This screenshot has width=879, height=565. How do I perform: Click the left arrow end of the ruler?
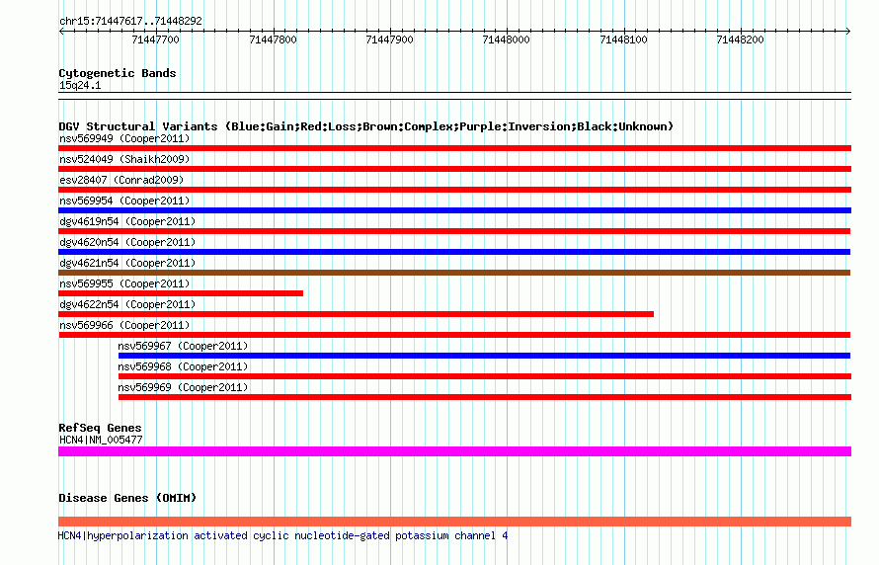pos(61,31)
